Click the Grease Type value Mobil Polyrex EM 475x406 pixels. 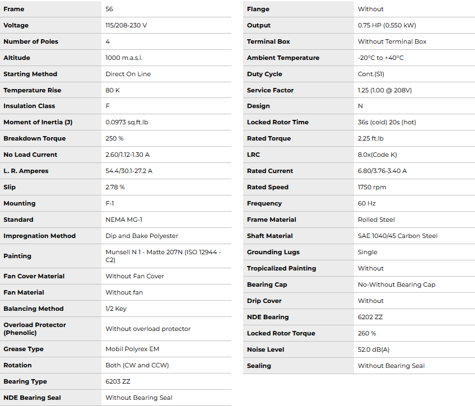tap(132, 349)
